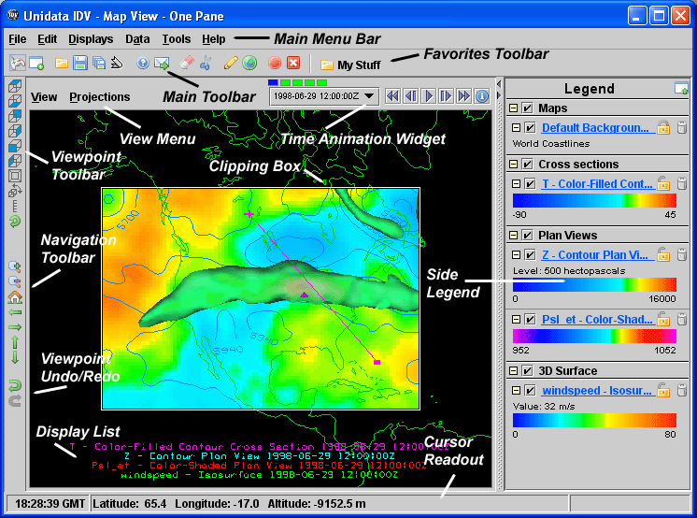Toggle the 3D Surface category checkbox
Viewport: 697px width, 518px height.
click(x=527, y=370)
